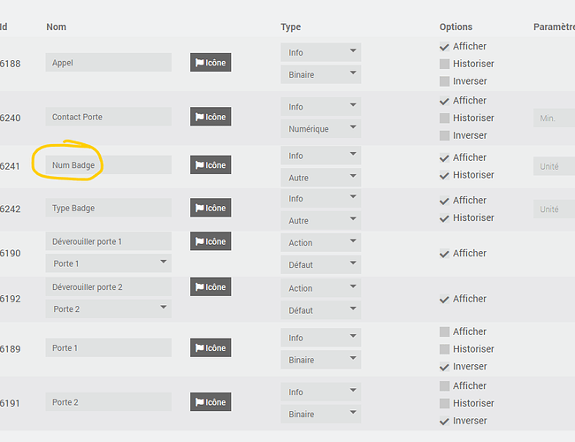575x442 pixels.
Task: Enable Historiser checkbox for Appel
Action: [445, 64]
